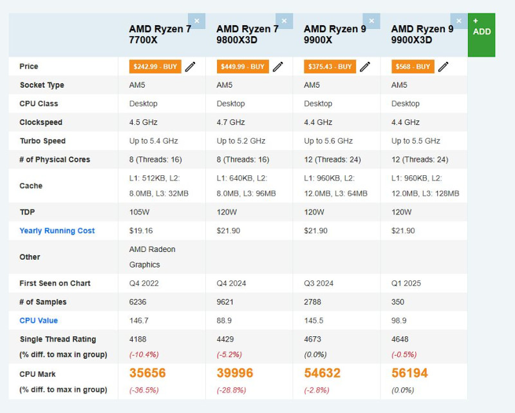Click the AMD Ryzen 7 9800X3D heading
Screen dimensions: 515x413
click(247, 34)
